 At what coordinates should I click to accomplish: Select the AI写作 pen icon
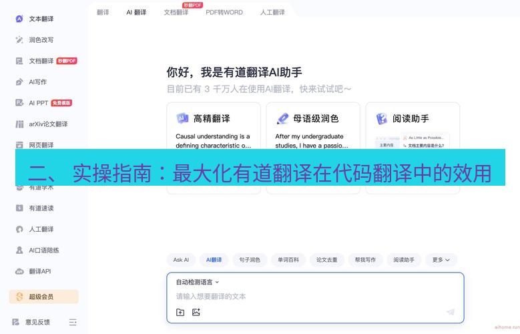coord(19,81)
